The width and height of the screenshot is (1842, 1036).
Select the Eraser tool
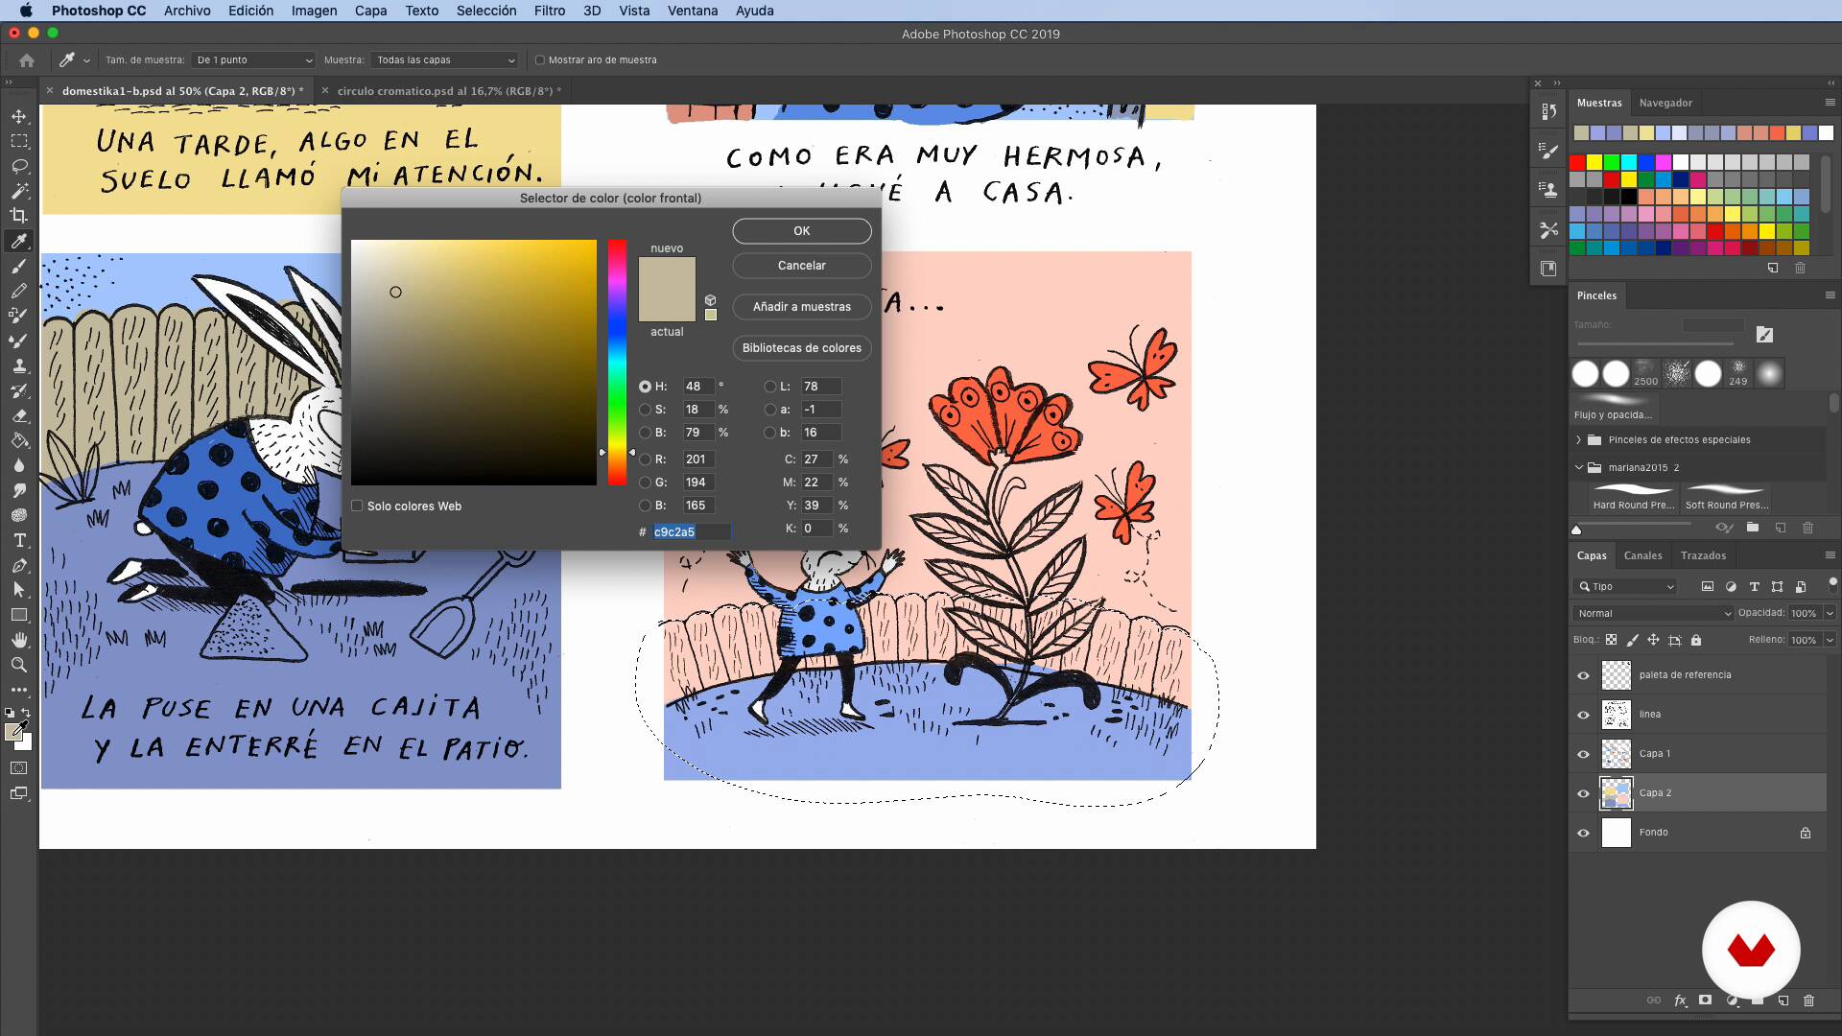tap(18, 415)
